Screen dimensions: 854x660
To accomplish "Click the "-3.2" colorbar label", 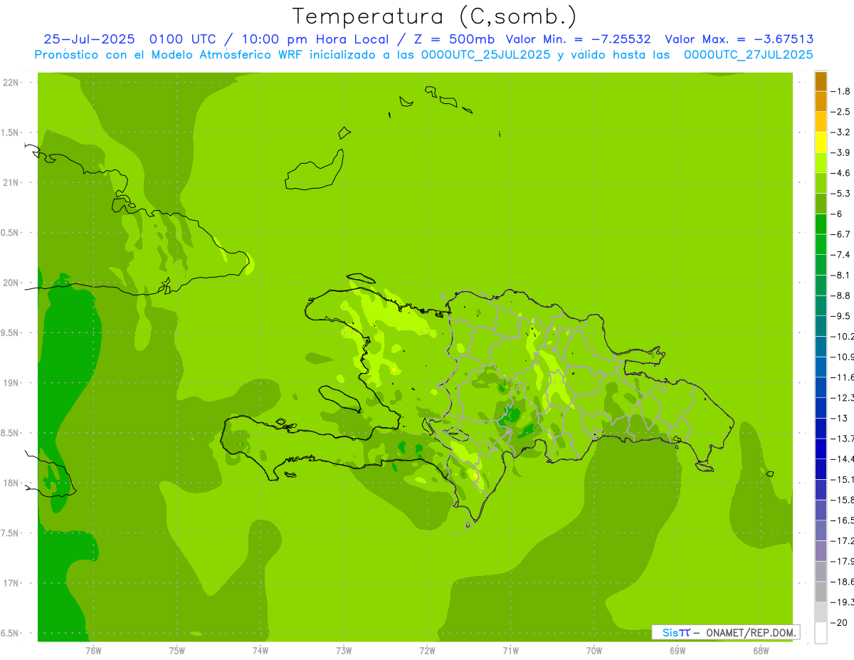I will (840, 132).
